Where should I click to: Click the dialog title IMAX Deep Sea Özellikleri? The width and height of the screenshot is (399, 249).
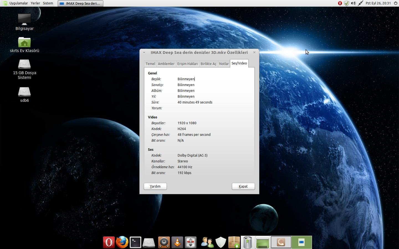(x=199, y=52)
